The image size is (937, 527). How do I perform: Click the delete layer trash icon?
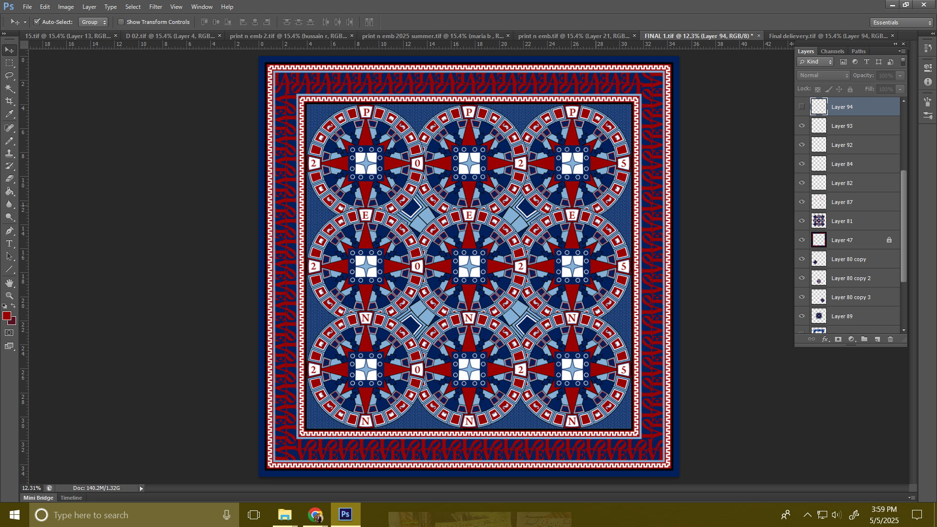coord(890,339)
